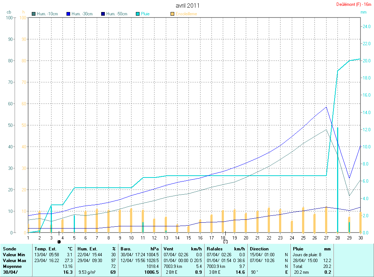The height and width of the screenshot is (277, 374).
Task: Select the 'Temp. Ext.' column header
Action: coord(45,249)
